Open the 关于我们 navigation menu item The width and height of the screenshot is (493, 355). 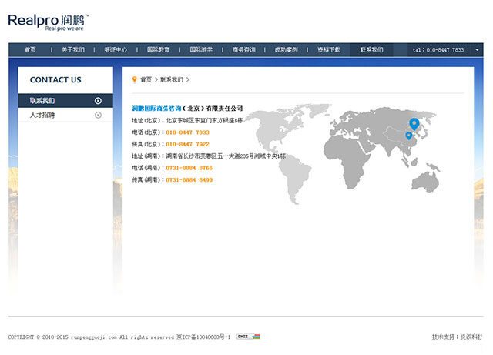73,49
